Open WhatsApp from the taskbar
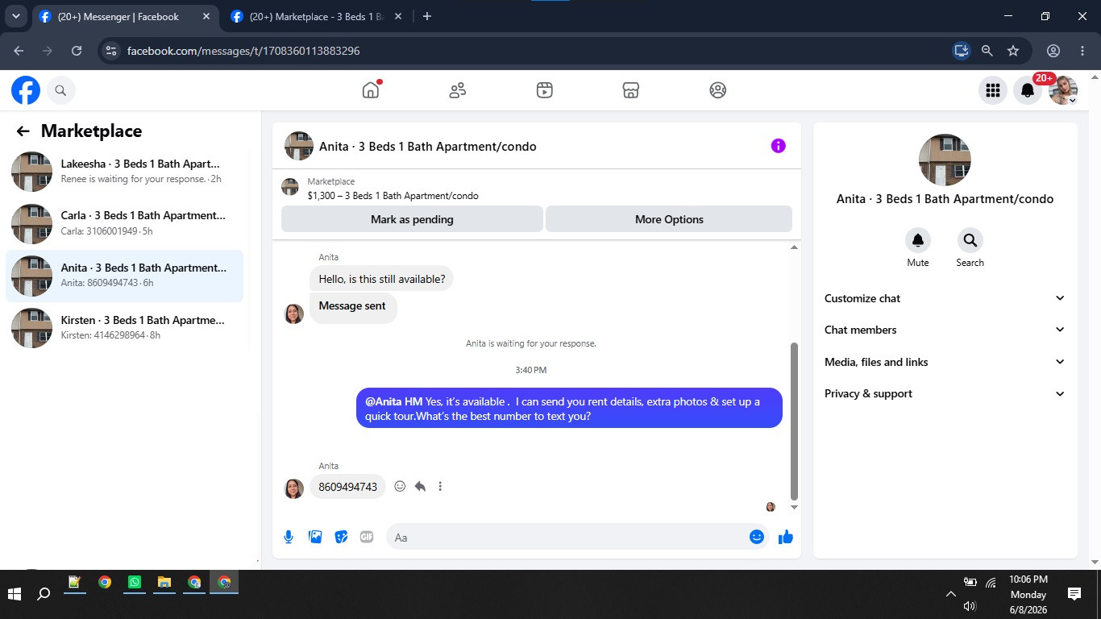Screen dimensions: 1101x619 (134, 583)
